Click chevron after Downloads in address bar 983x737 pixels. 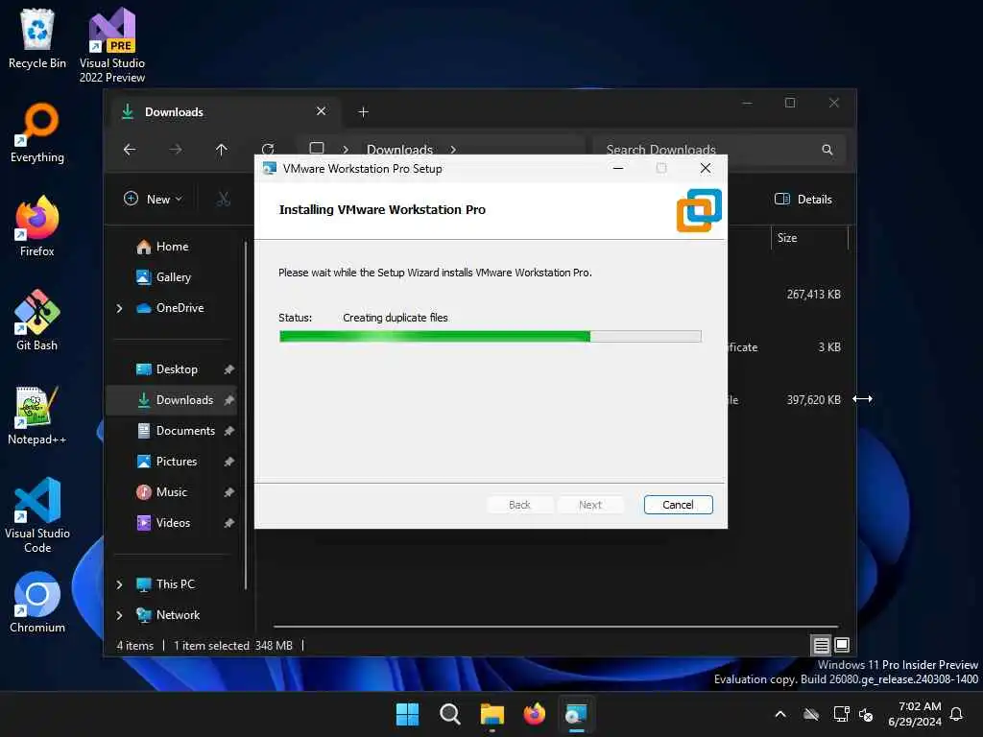[453, 150]
